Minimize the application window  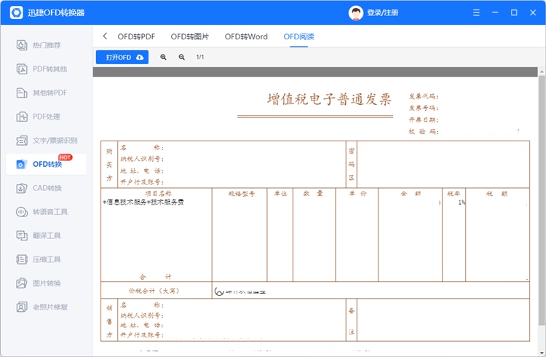pos(495,12)
